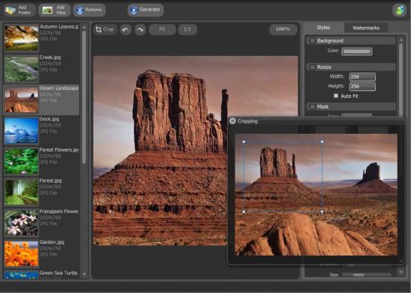Grab the bottom-left crop handle
The width and height of the screenshot is (411, 293).
click(x=244, y=212)
